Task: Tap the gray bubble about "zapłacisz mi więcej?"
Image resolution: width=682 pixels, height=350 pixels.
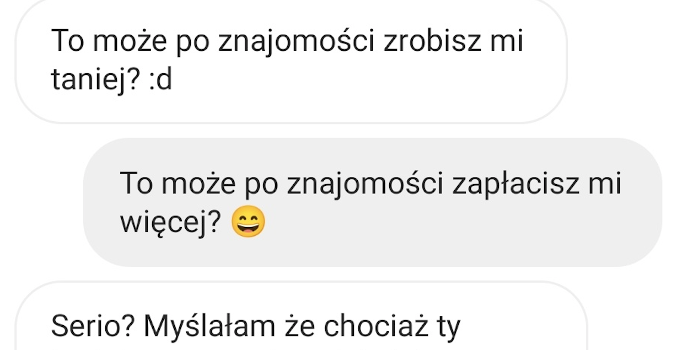Action: pyautogui.click(x=372, y=202)
